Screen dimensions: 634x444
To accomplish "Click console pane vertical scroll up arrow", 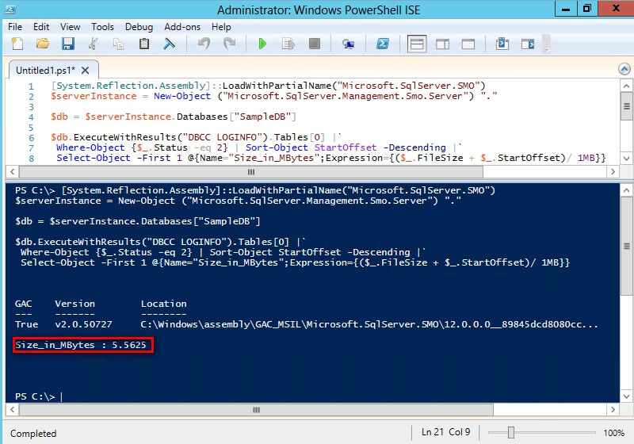I will [x=626, y=190].
